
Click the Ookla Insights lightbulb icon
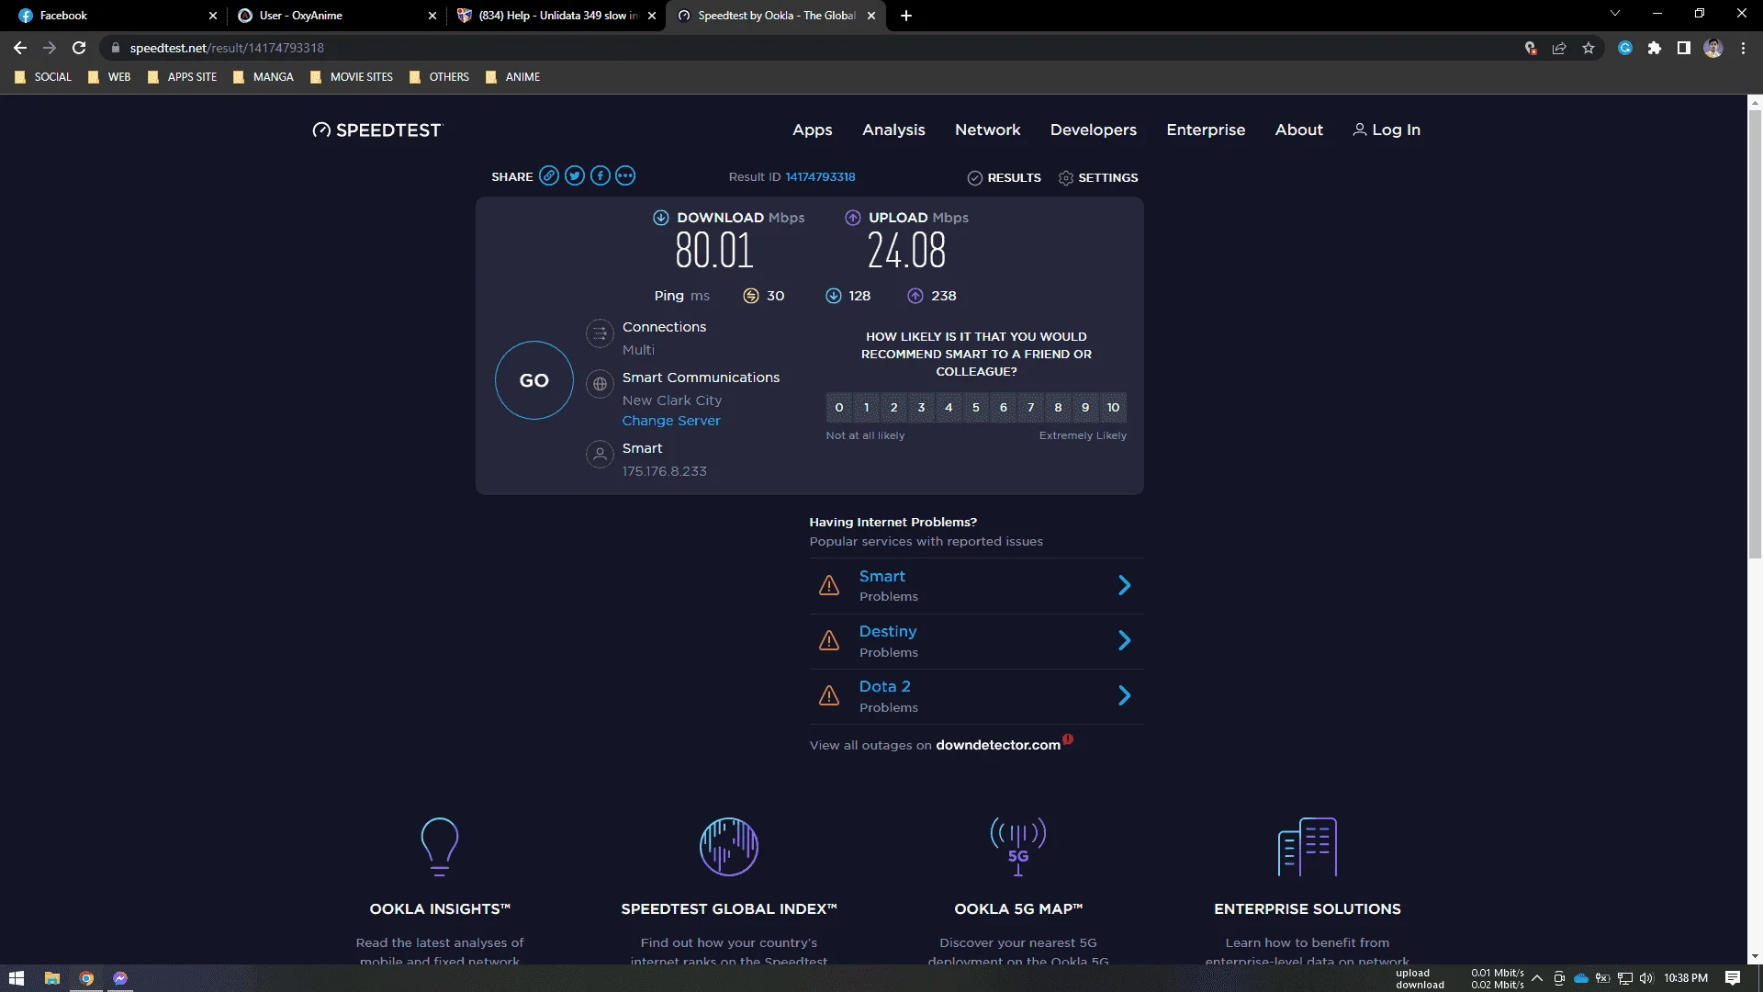tap(440, 847)
